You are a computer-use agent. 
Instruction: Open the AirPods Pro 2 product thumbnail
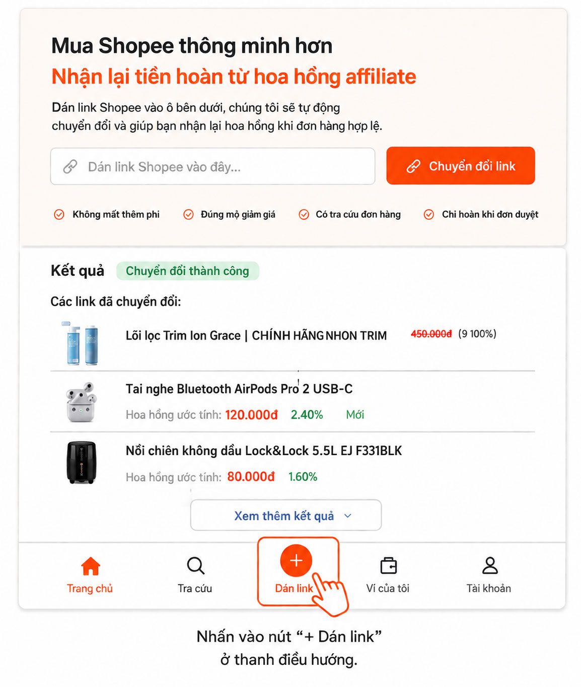click(x=81, y=402)
